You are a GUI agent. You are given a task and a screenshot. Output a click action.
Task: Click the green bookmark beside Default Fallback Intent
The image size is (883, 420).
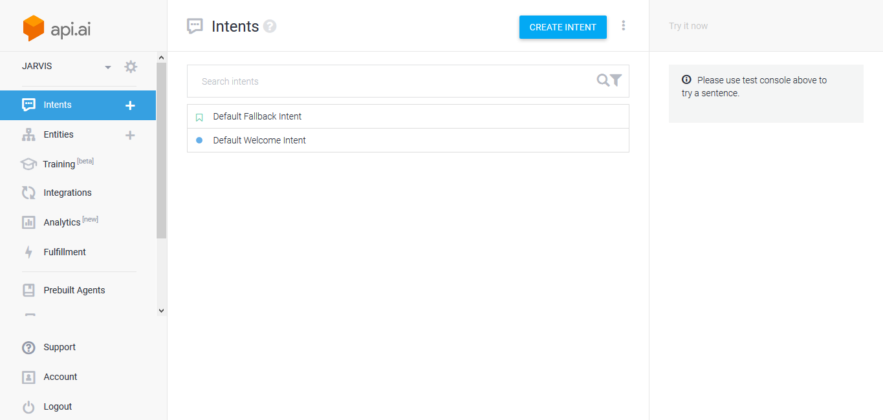pyautogui.click(x=199, y=116)
